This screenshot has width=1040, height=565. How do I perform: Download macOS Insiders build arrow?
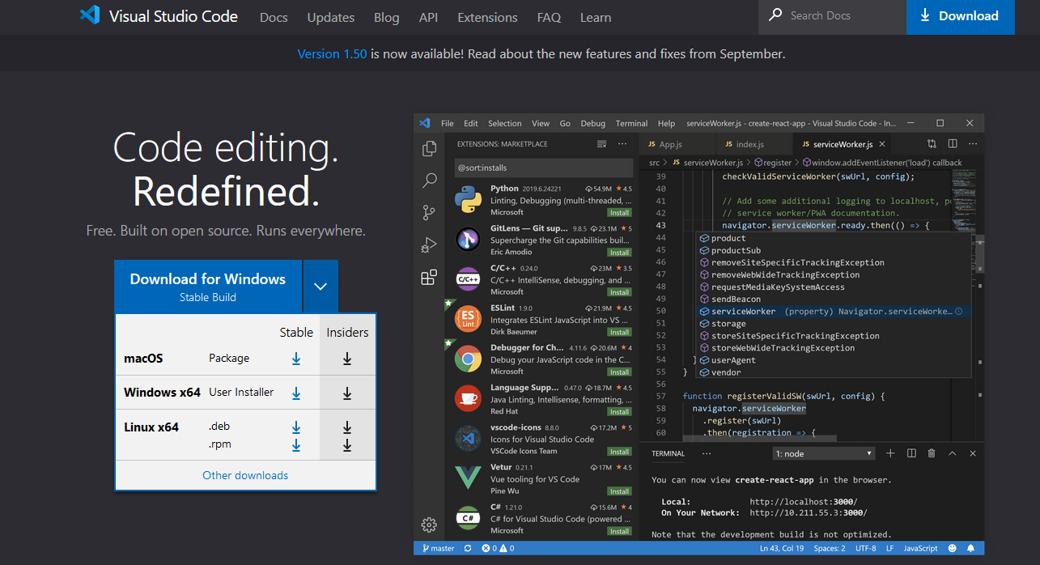tap(347, 359)
